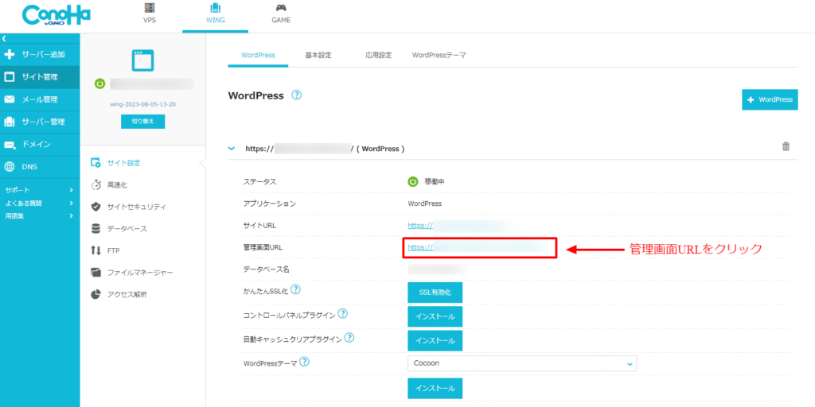Click the help icon beside かんたんSSL化

(296, 289)
